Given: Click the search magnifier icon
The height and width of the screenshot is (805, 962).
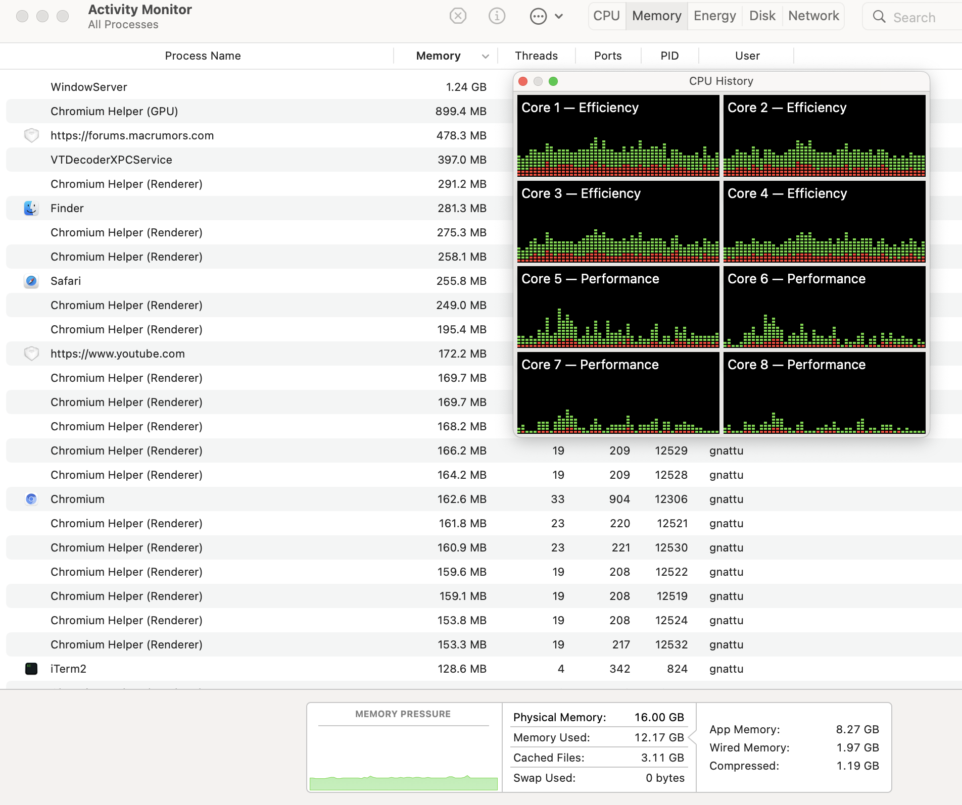Looking at the screenshot, I should coord(879,17).
